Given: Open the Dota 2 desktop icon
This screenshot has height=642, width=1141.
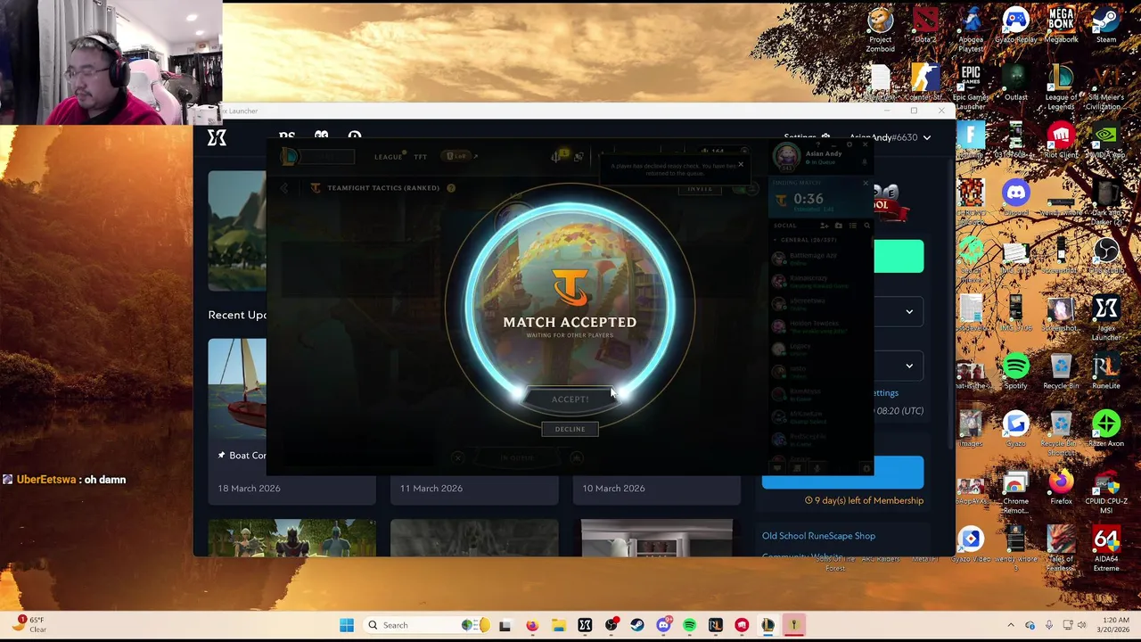Looking at the screenshot, I should (x=925, y=26).
